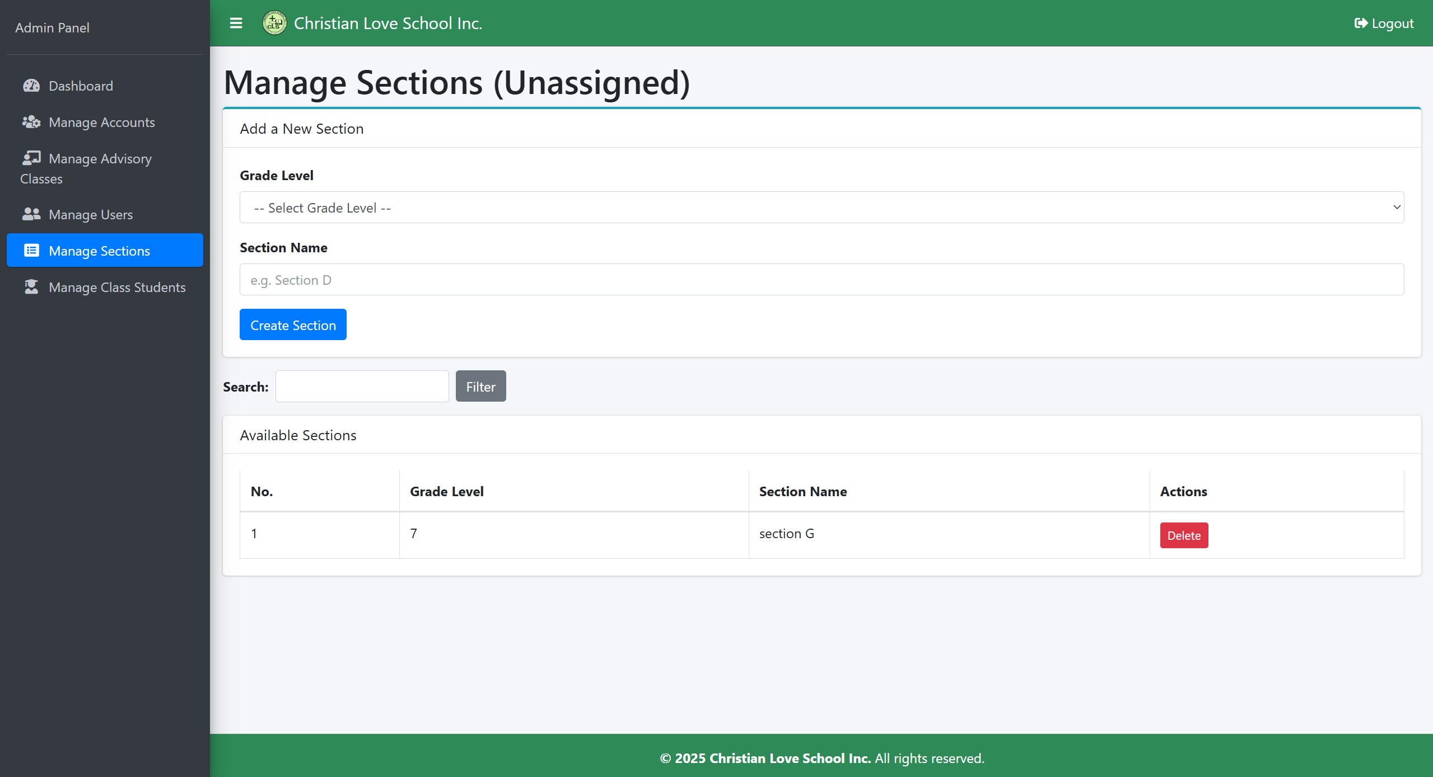
Task: Click the Grade Level dropdown chevron arrow
Action: pos(1397,208)
